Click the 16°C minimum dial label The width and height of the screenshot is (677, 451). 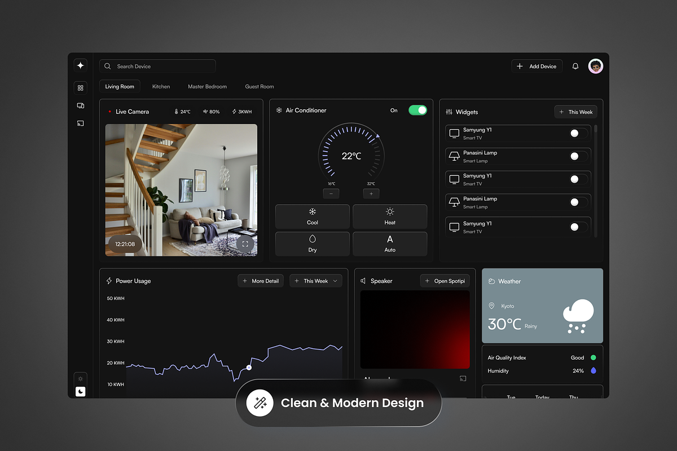331,184
